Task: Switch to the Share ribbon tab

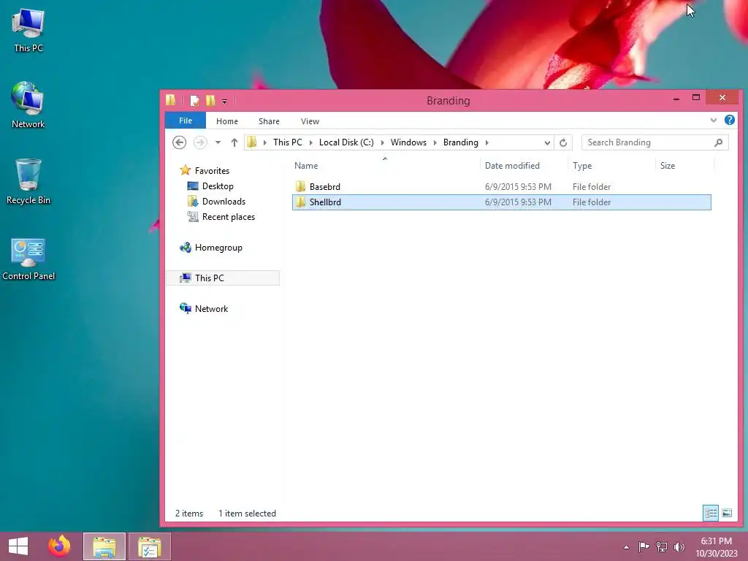Action: pyautogui.click(x=269, y=121)
